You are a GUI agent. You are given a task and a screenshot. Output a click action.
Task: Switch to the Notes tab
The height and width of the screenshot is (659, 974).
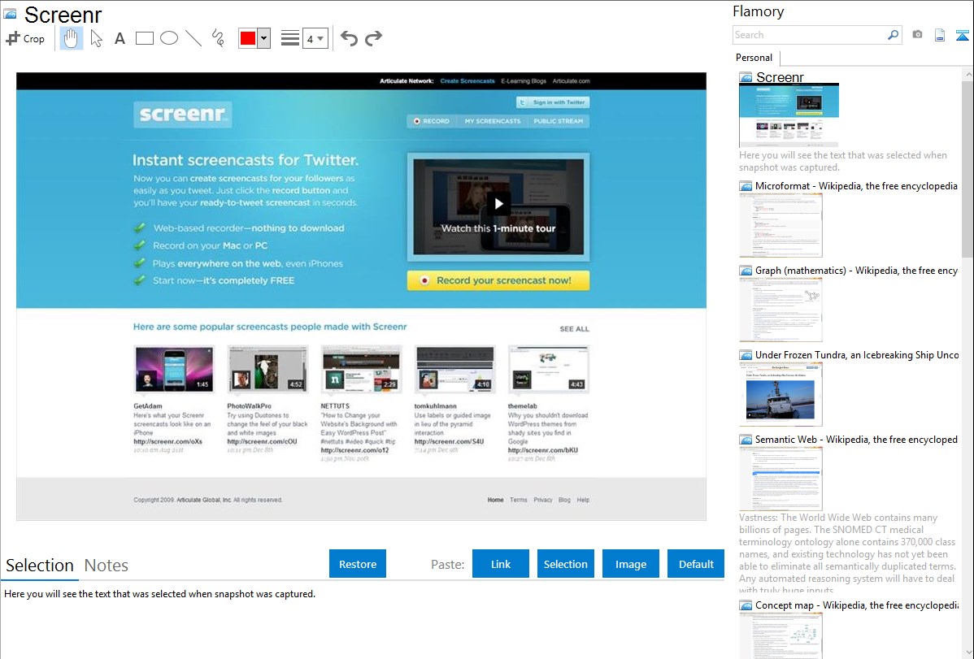pyautogui.click(x=107, y=566)
